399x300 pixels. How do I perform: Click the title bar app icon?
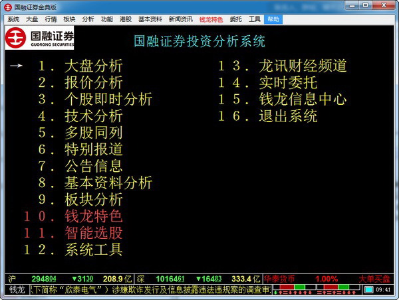click(x=8, y=7)
